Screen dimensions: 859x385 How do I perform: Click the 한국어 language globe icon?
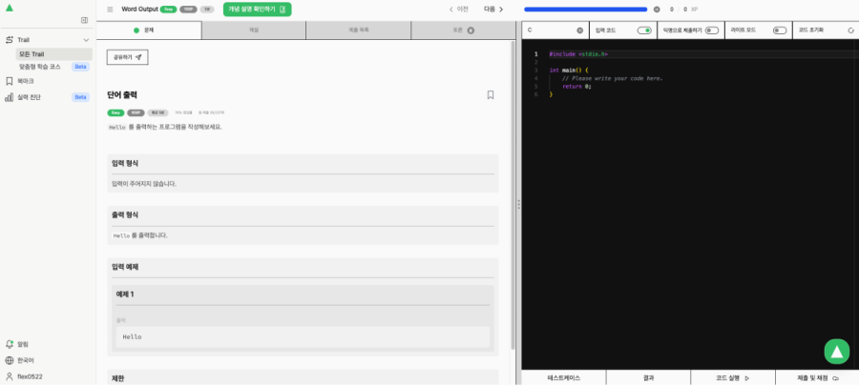click(x=10, y=360)
